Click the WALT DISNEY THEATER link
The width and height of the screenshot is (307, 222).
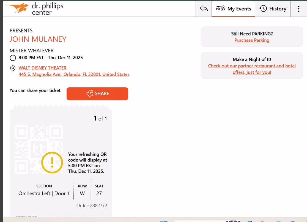(x=42, y=68)
